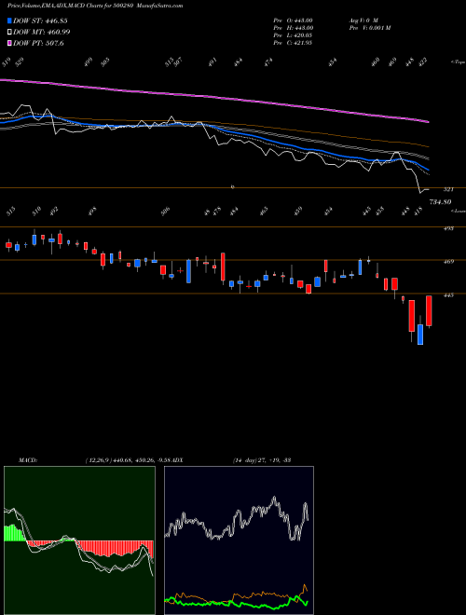
Task: Click the 493 price level label
Action: coord(448,228)
